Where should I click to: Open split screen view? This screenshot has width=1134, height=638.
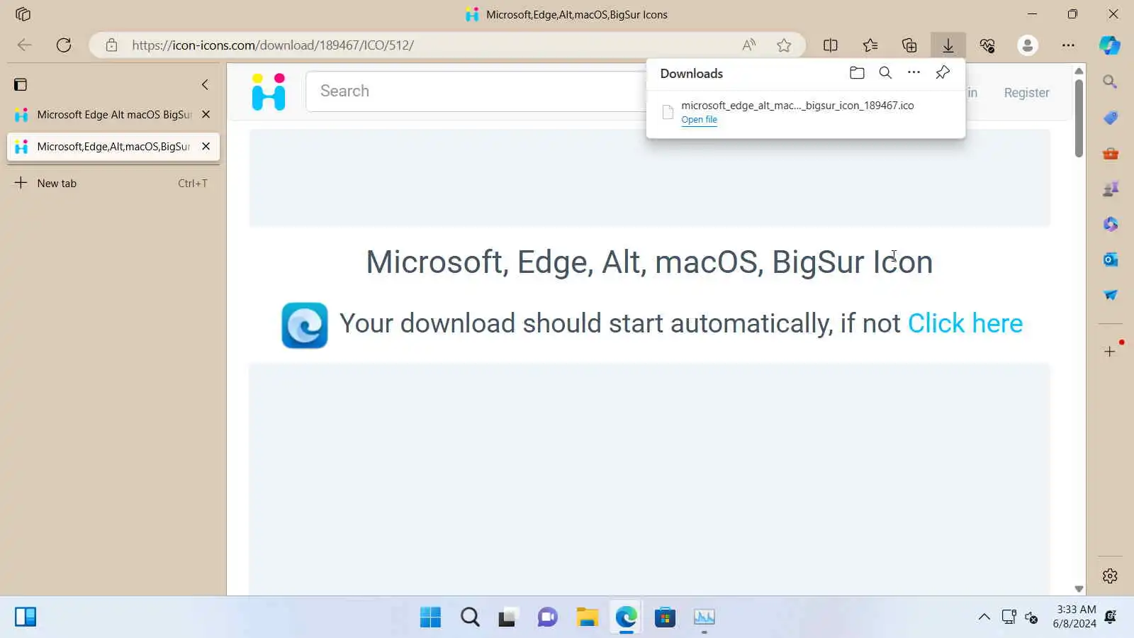[831, 45]
